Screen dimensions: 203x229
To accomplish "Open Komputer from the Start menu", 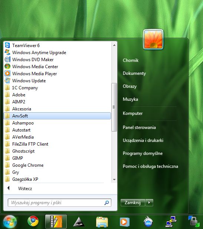I will pos(132,113).
